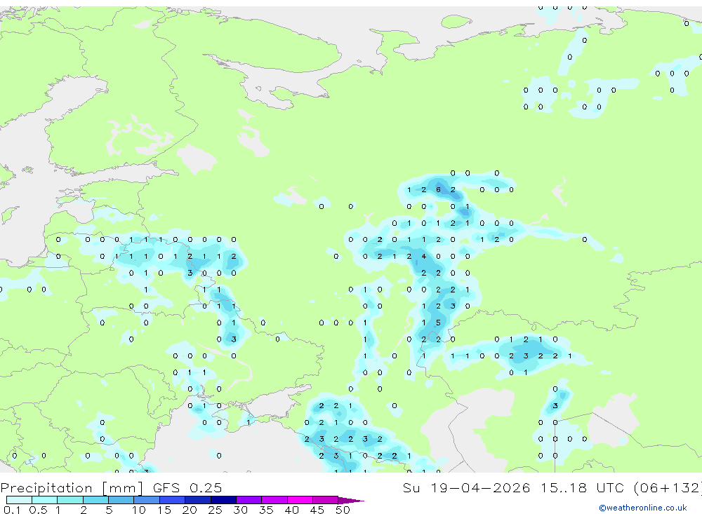This screenshot has height=514, width=702.
Task: Click the '25' legend scale label
Action: coord(215,510)
